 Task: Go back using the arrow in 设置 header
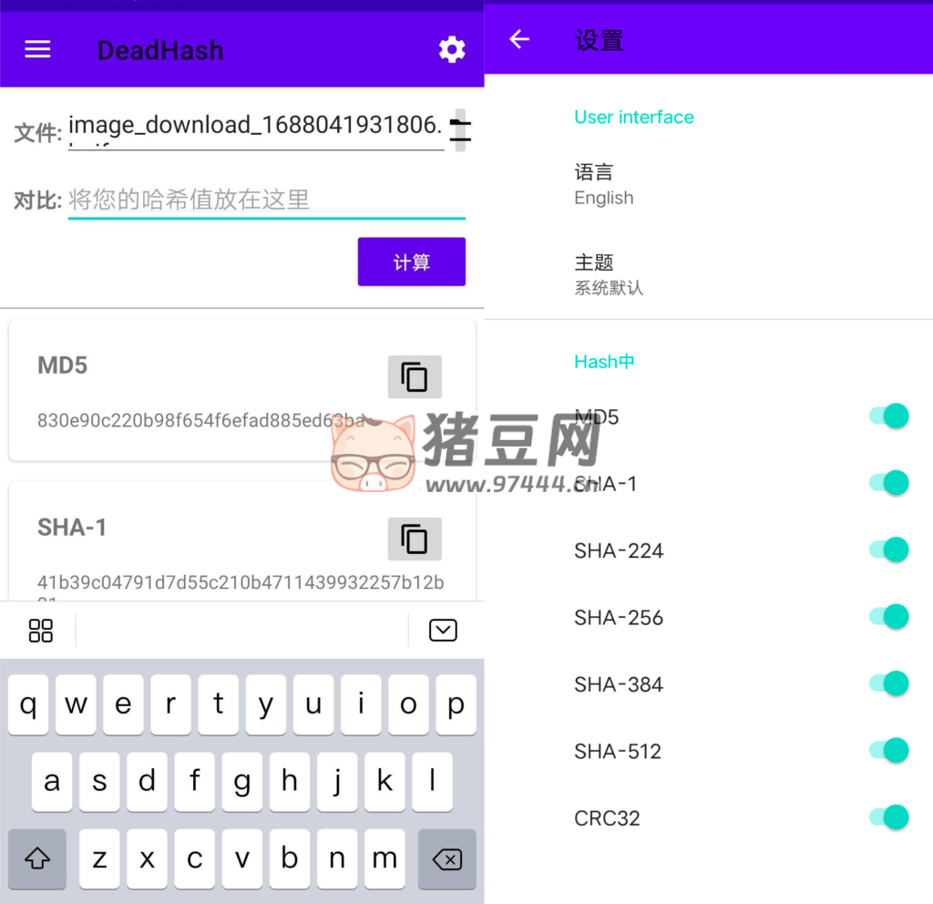pyautogui.click(x=519, y=39)
